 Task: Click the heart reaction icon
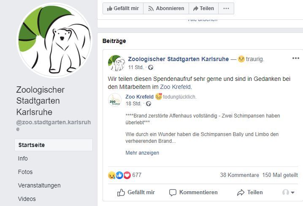127,175
